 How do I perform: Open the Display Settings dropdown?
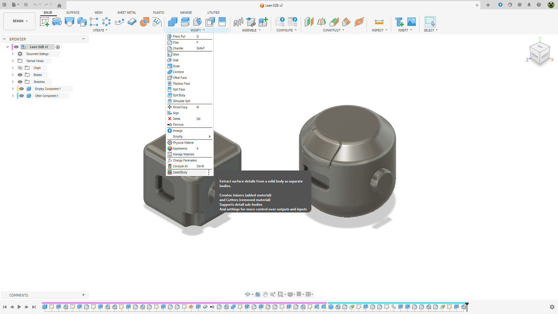click(x=291, y=294)
